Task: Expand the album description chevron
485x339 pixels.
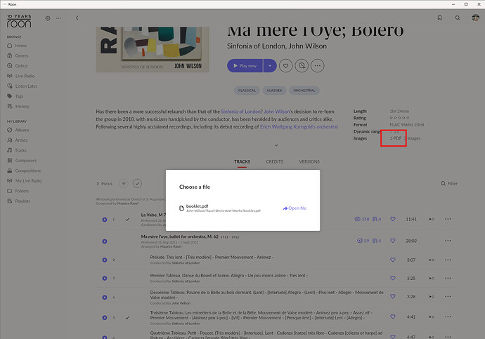Action: point(276,145)
